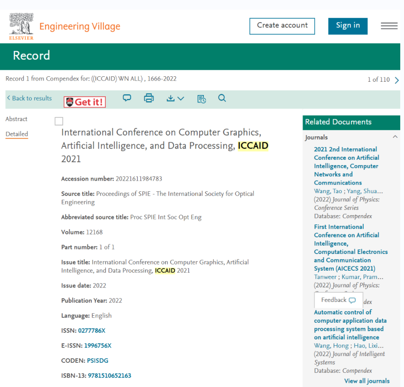Switch to the Detailed view tab
Image resolution: width=404 pixels, height=387 pixels.
(x=17, y=134)
